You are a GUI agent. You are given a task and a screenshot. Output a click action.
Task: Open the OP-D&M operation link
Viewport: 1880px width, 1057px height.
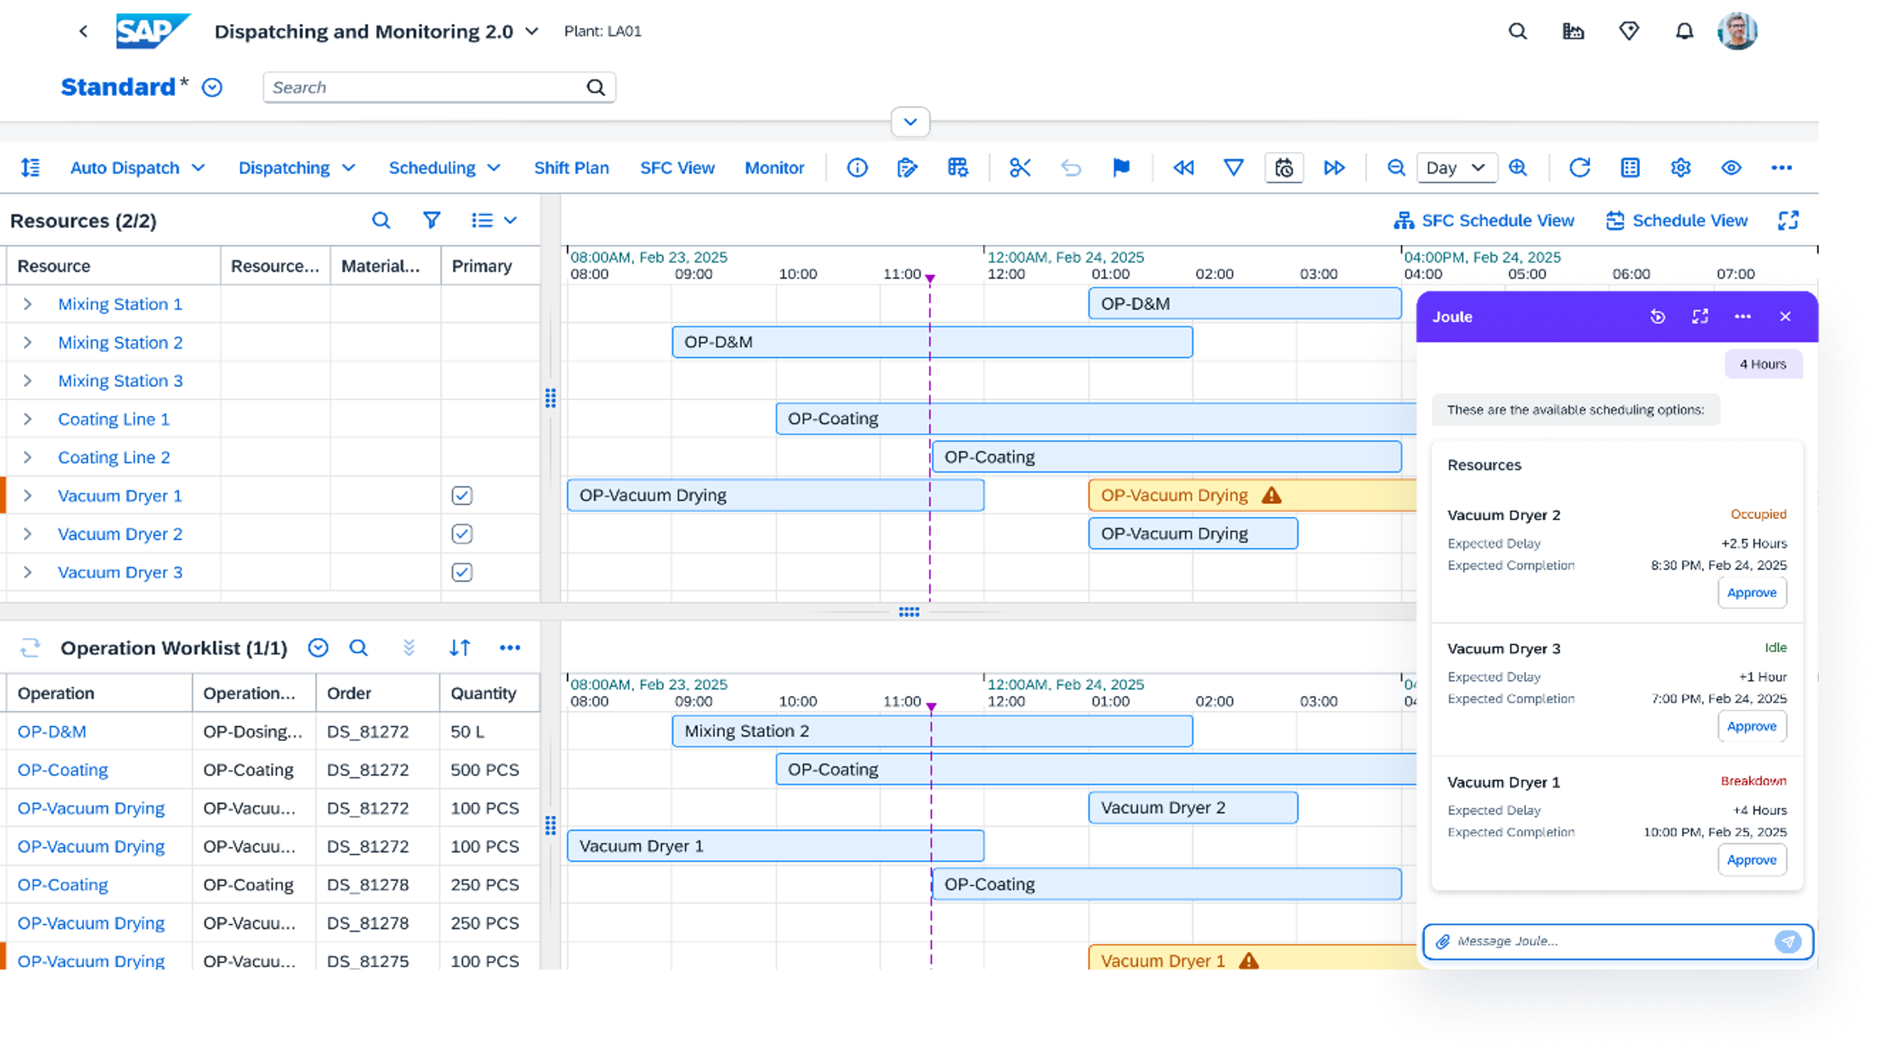click(x=52, y=732)
